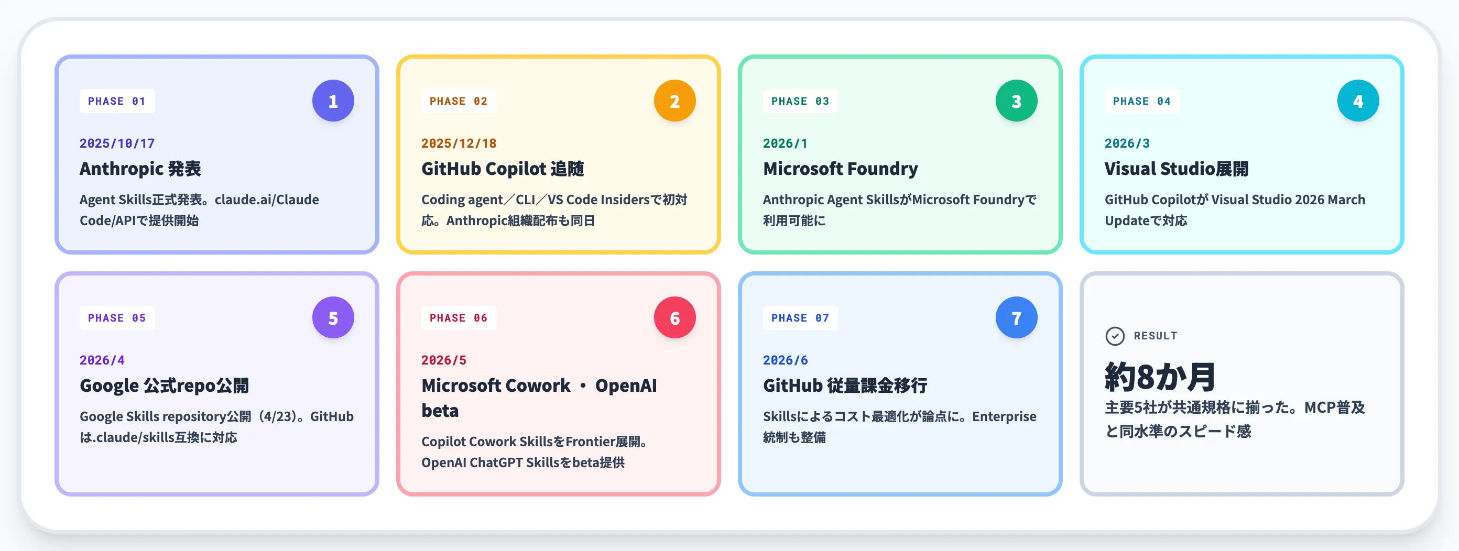
Task: Click the heading GitHub Copilot 追随
Action: coord(503,169)
